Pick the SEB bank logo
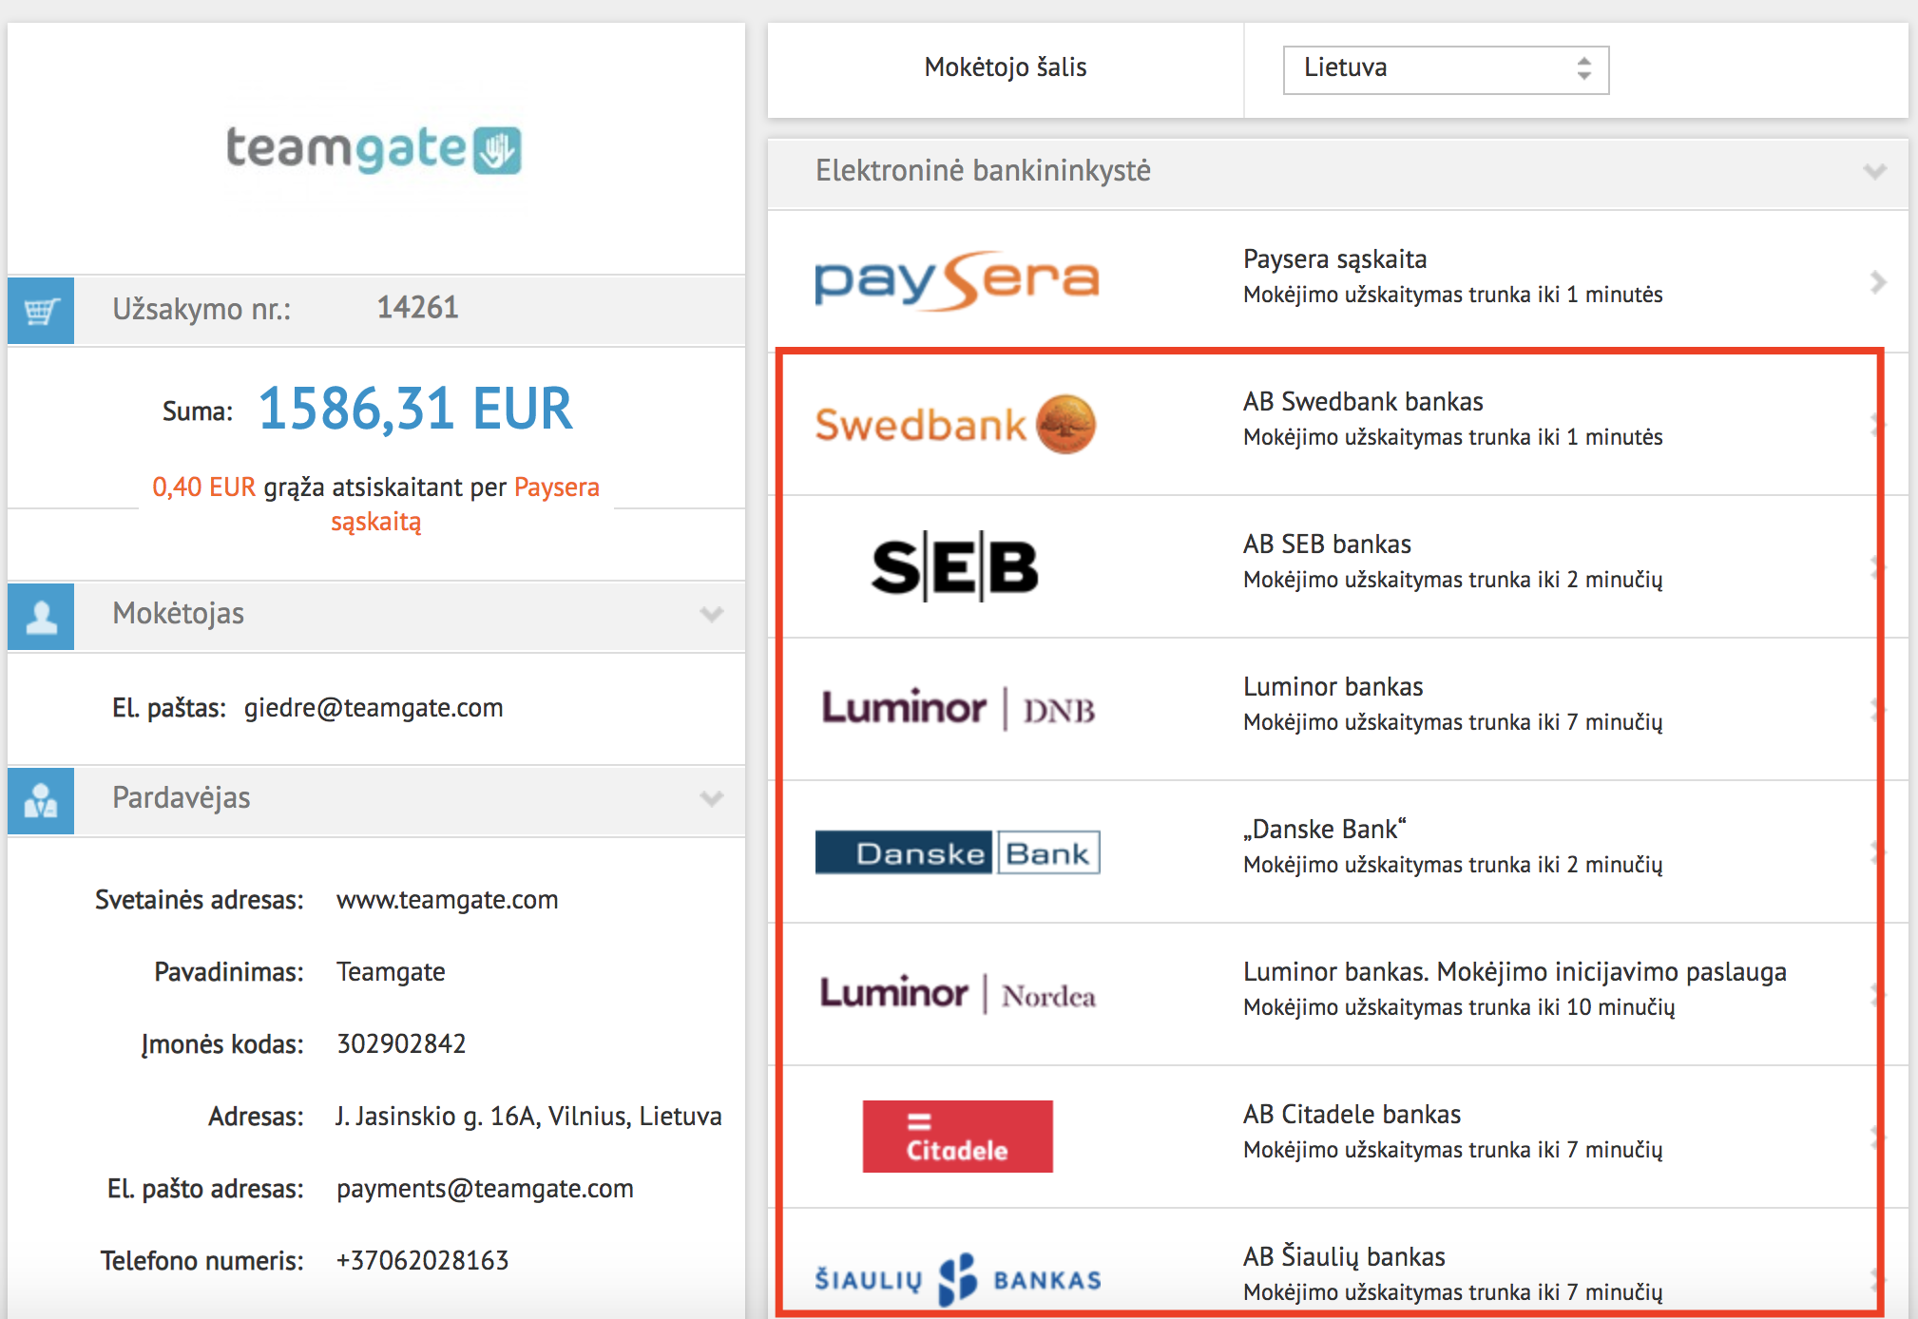Viewport: 1918px width, 1319px height. tap(955, 568)
